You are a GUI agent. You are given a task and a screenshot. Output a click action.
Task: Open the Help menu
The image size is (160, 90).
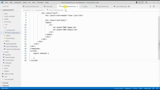[x=47, y=2]
